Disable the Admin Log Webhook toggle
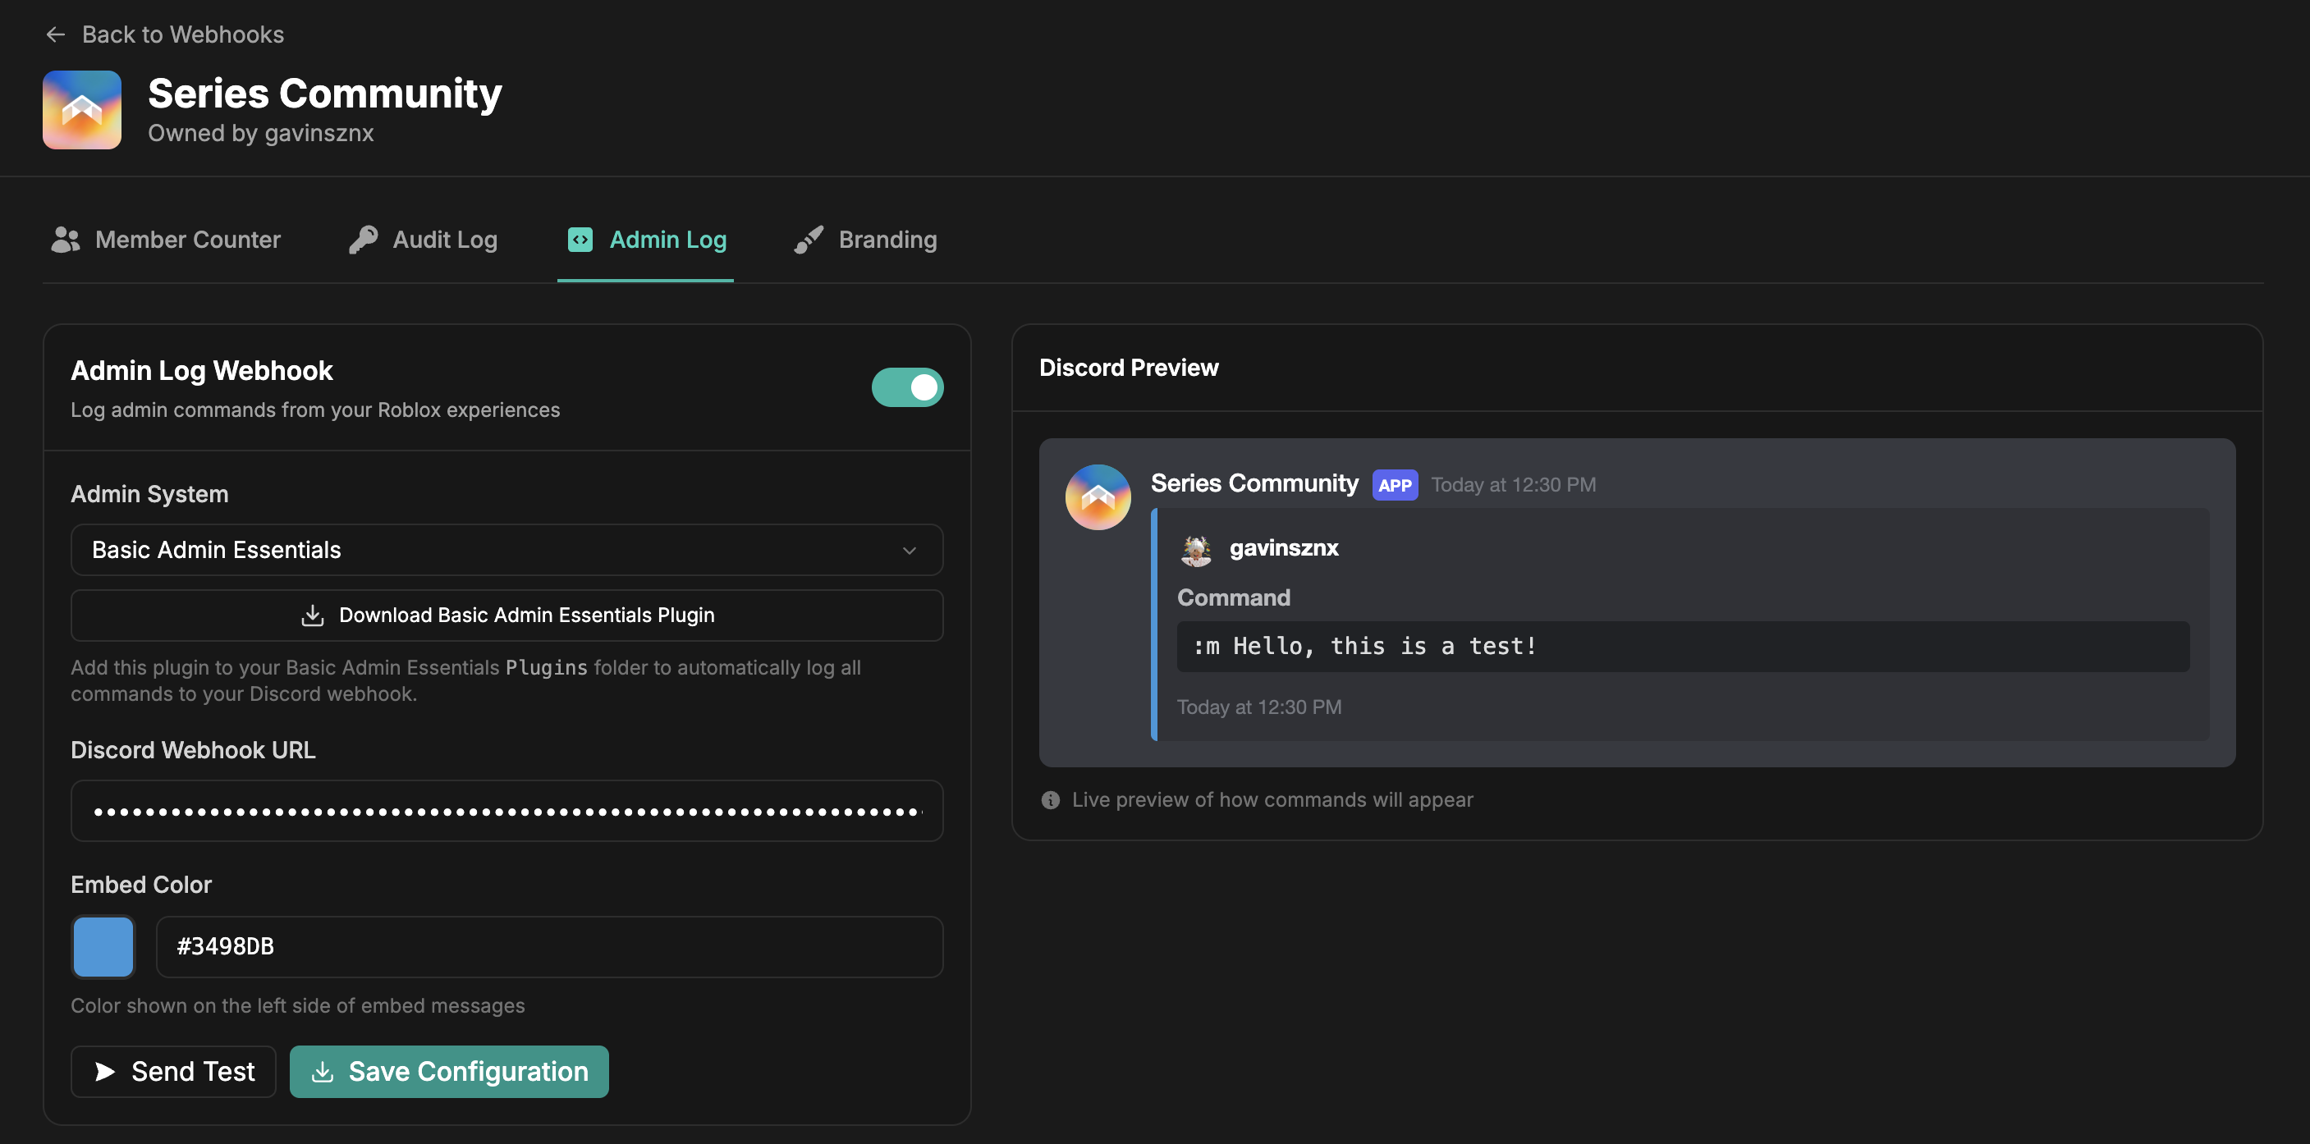2310x1144 pixels. pos(908,387)
